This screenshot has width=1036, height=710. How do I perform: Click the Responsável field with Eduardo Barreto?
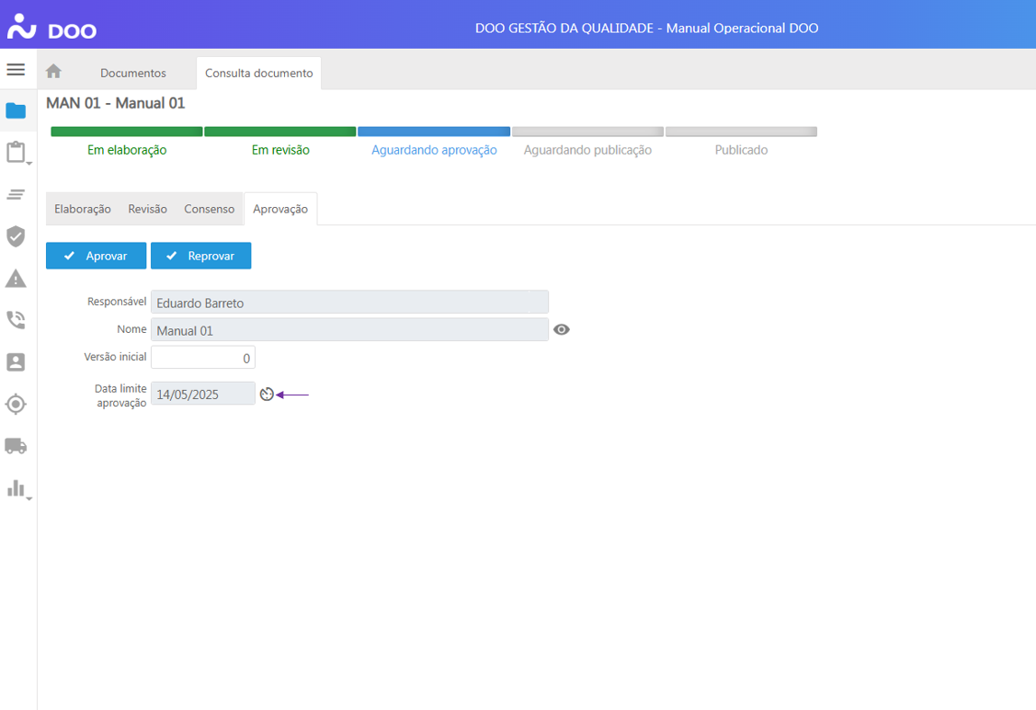click(349, 302)
